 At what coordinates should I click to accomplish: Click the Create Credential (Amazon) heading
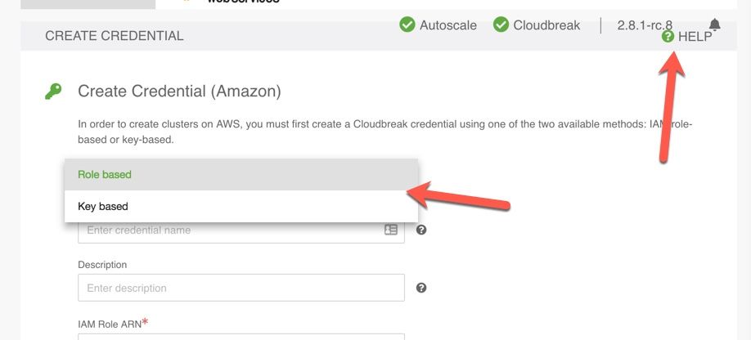179,92
